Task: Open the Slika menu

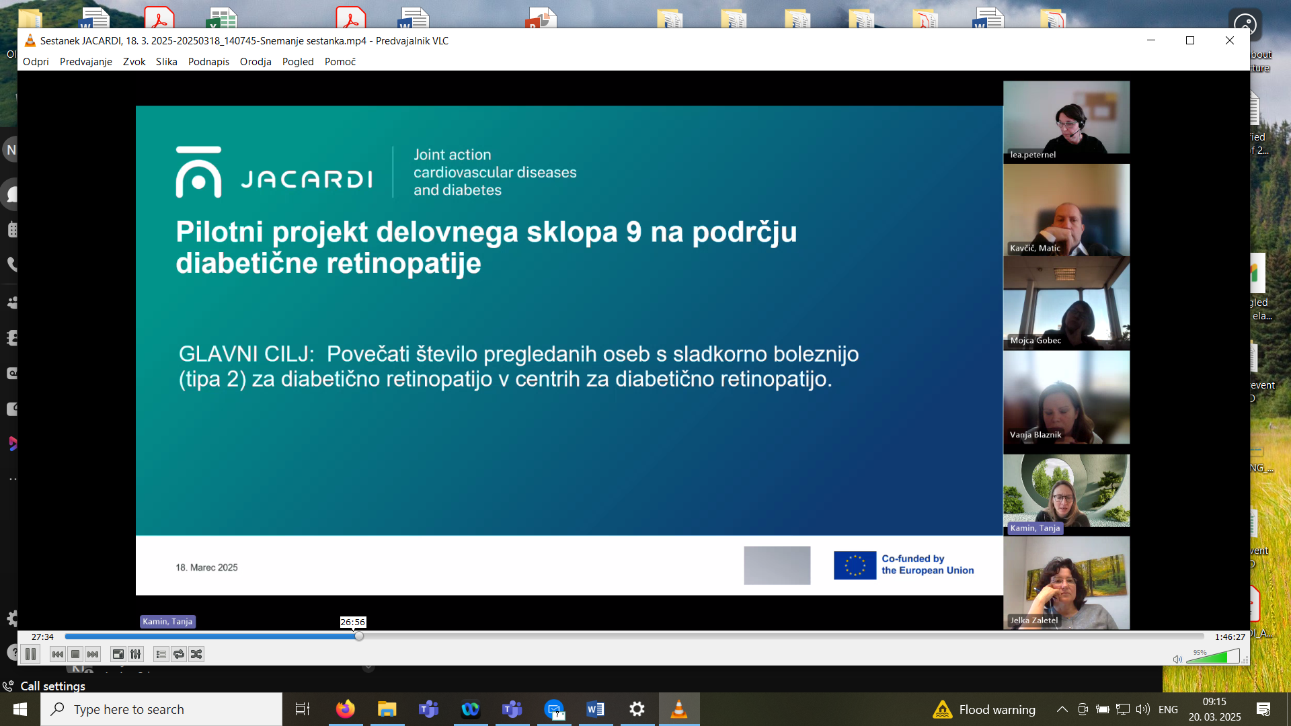Action: (167, 61)
